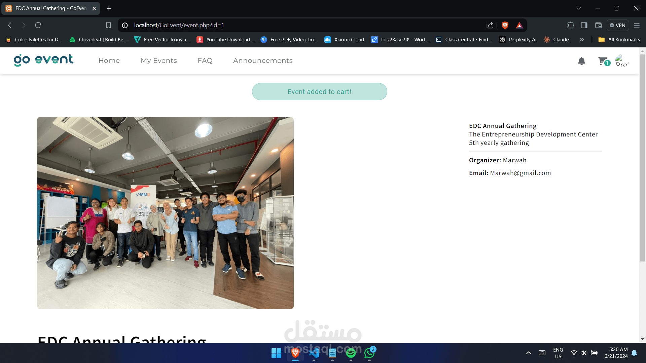The height and width of the screenshot is (363, 646).
Task: Go to My Events menu
Action: 158,61
